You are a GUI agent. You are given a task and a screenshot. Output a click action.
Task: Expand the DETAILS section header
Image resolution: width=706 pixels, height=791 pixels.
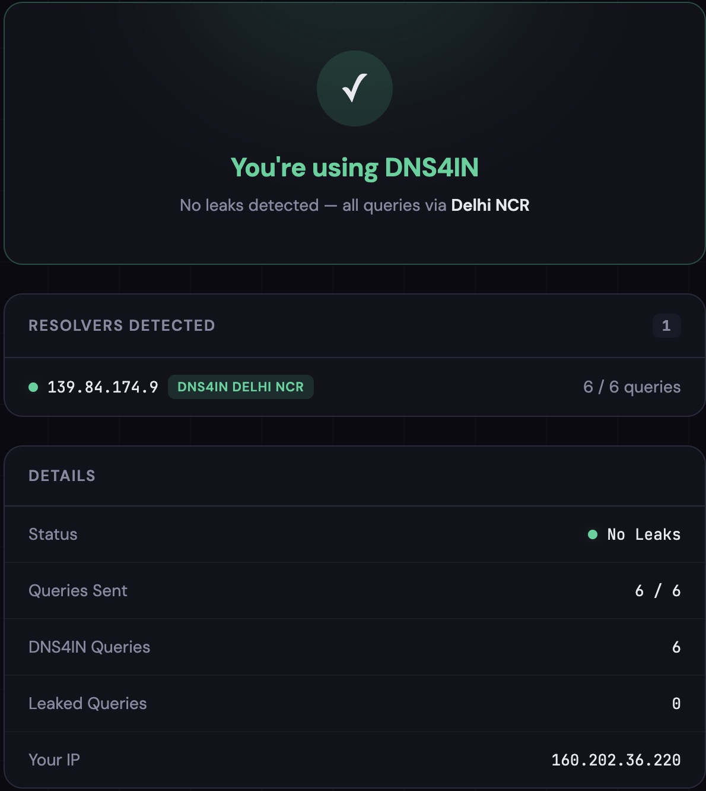coord(62,475)
